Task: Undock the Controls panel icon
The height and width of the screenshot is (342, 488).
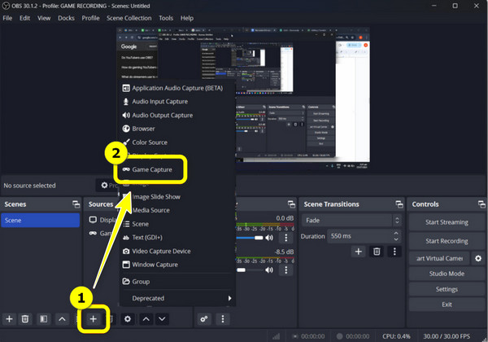Action: pyautogui.click(x=481, y=204)
